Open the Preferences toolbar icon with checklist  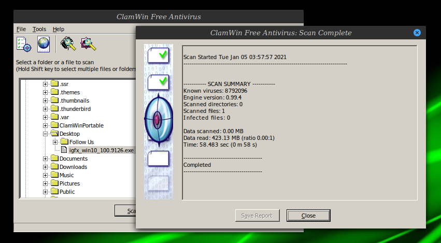(x=24, y=44)
